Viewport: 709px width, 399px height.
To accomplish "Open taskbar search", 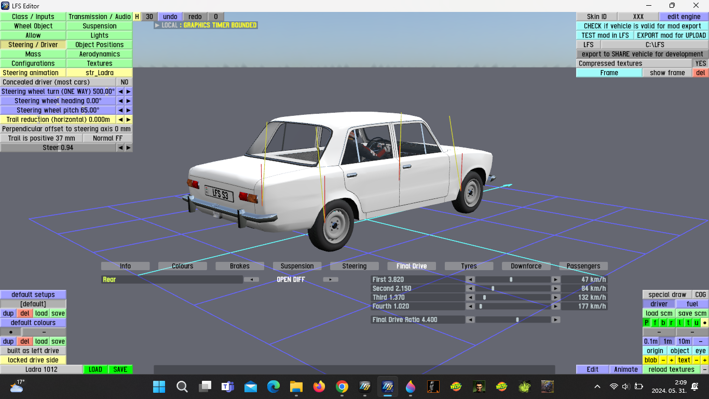I will 182,387.
